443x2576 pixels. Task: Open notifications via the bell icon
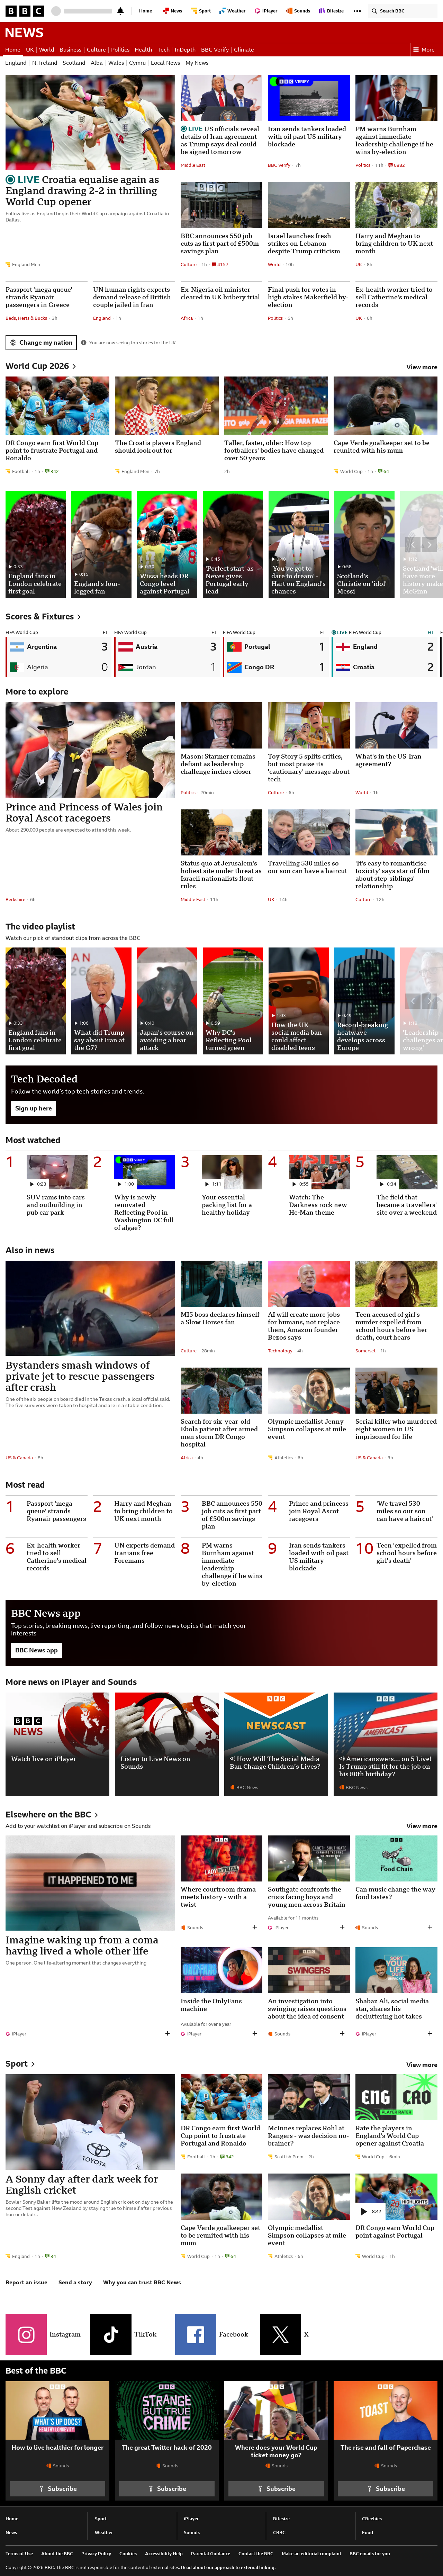(120, 11)
